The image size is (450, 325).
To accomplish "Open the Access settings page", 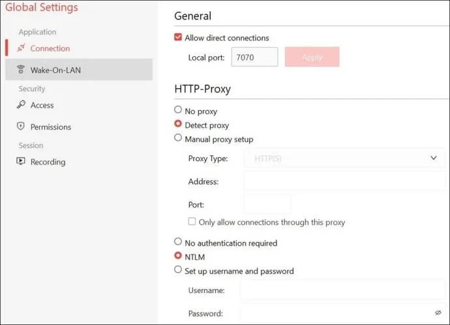I will [x=79, y=105].
